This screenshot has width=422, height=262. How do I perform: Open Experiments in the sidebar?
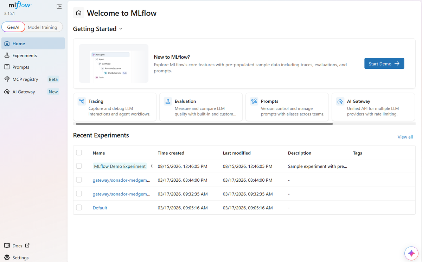33,55
